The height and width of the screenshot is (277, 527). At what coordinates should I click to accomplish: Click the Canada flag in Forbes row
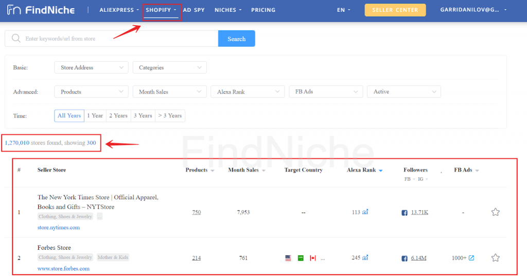[x=313, y=258]
